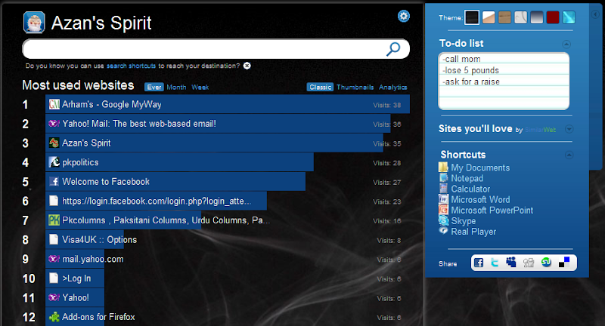Share on Delicious icon
This screenshot has width=605, height=326.
tap(564, 263)
